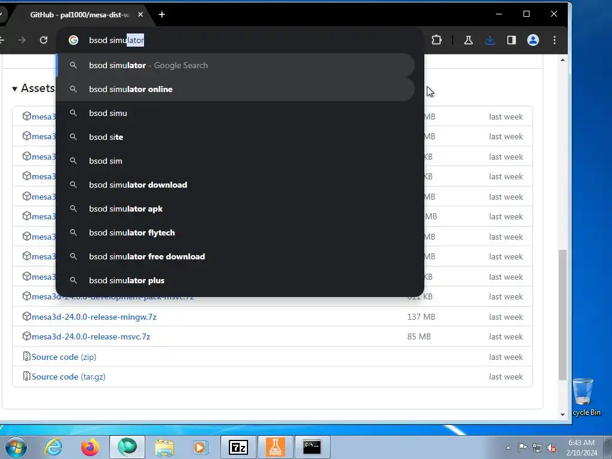Open muted volume tray icon

click(552, 448)
